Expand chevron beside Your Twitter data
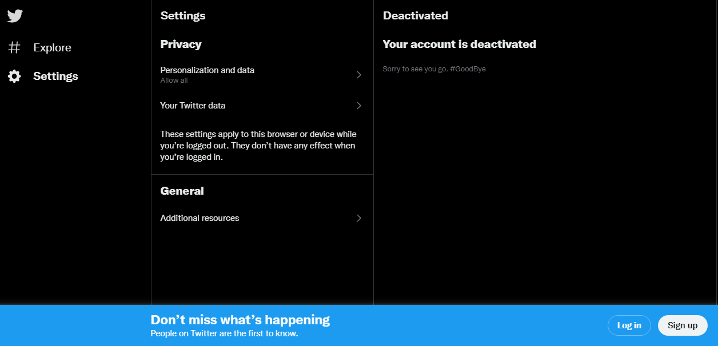This screenshot has width=718, height=346. coord(359,106)
